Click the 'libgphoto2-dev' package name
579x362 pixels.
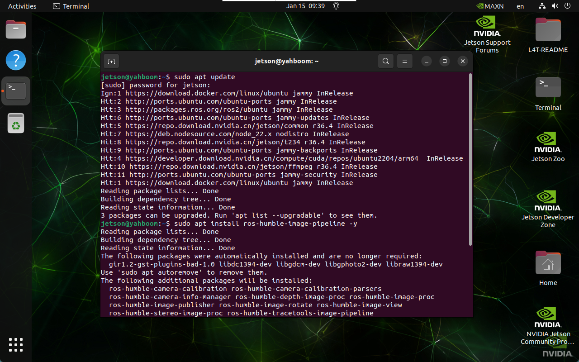[353, 264]
